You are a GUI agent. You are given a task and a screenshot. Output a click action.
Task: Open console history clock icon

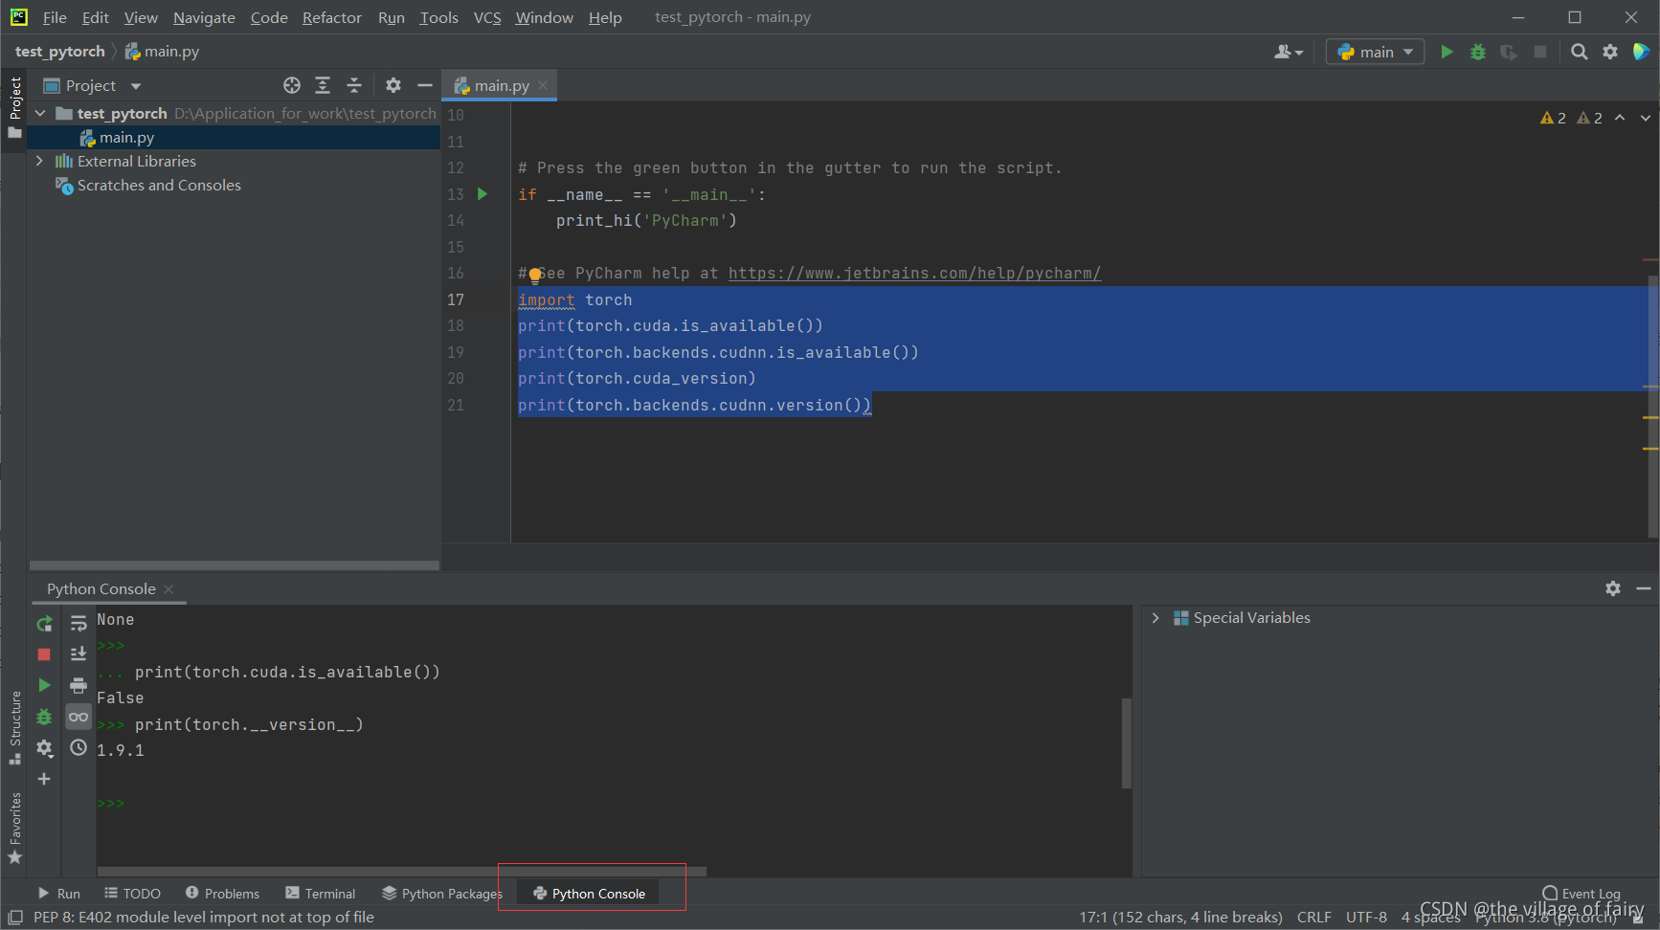(x=79, y=748)
